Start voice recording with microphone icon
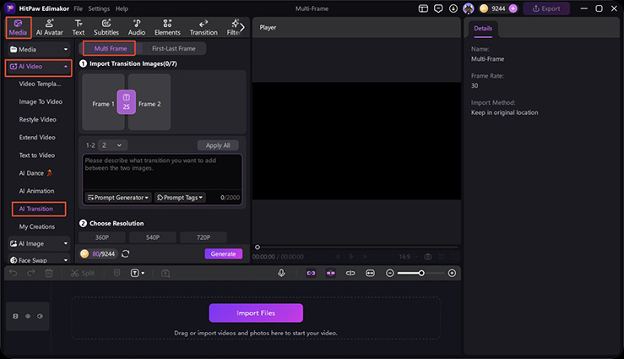The image size is (624, 359). pos(281,273)
